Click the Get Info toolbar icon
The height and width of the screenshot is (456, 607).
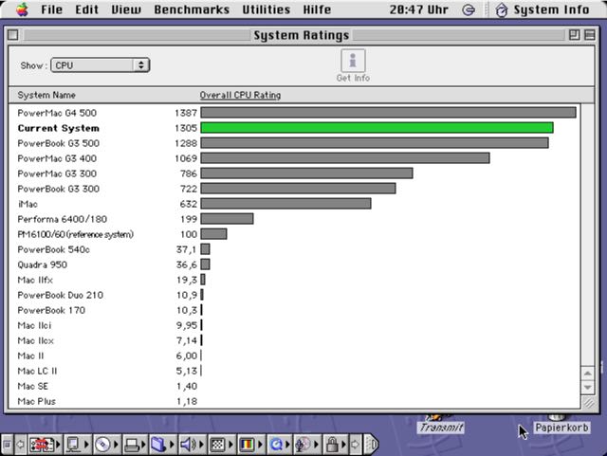353,65
